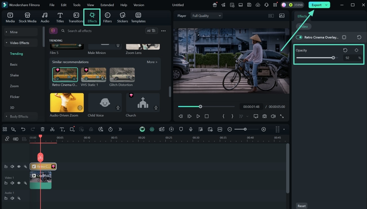This screenshot has height=209, width=367.
Task: Zoom out the timeline
Action: (230, 129)
